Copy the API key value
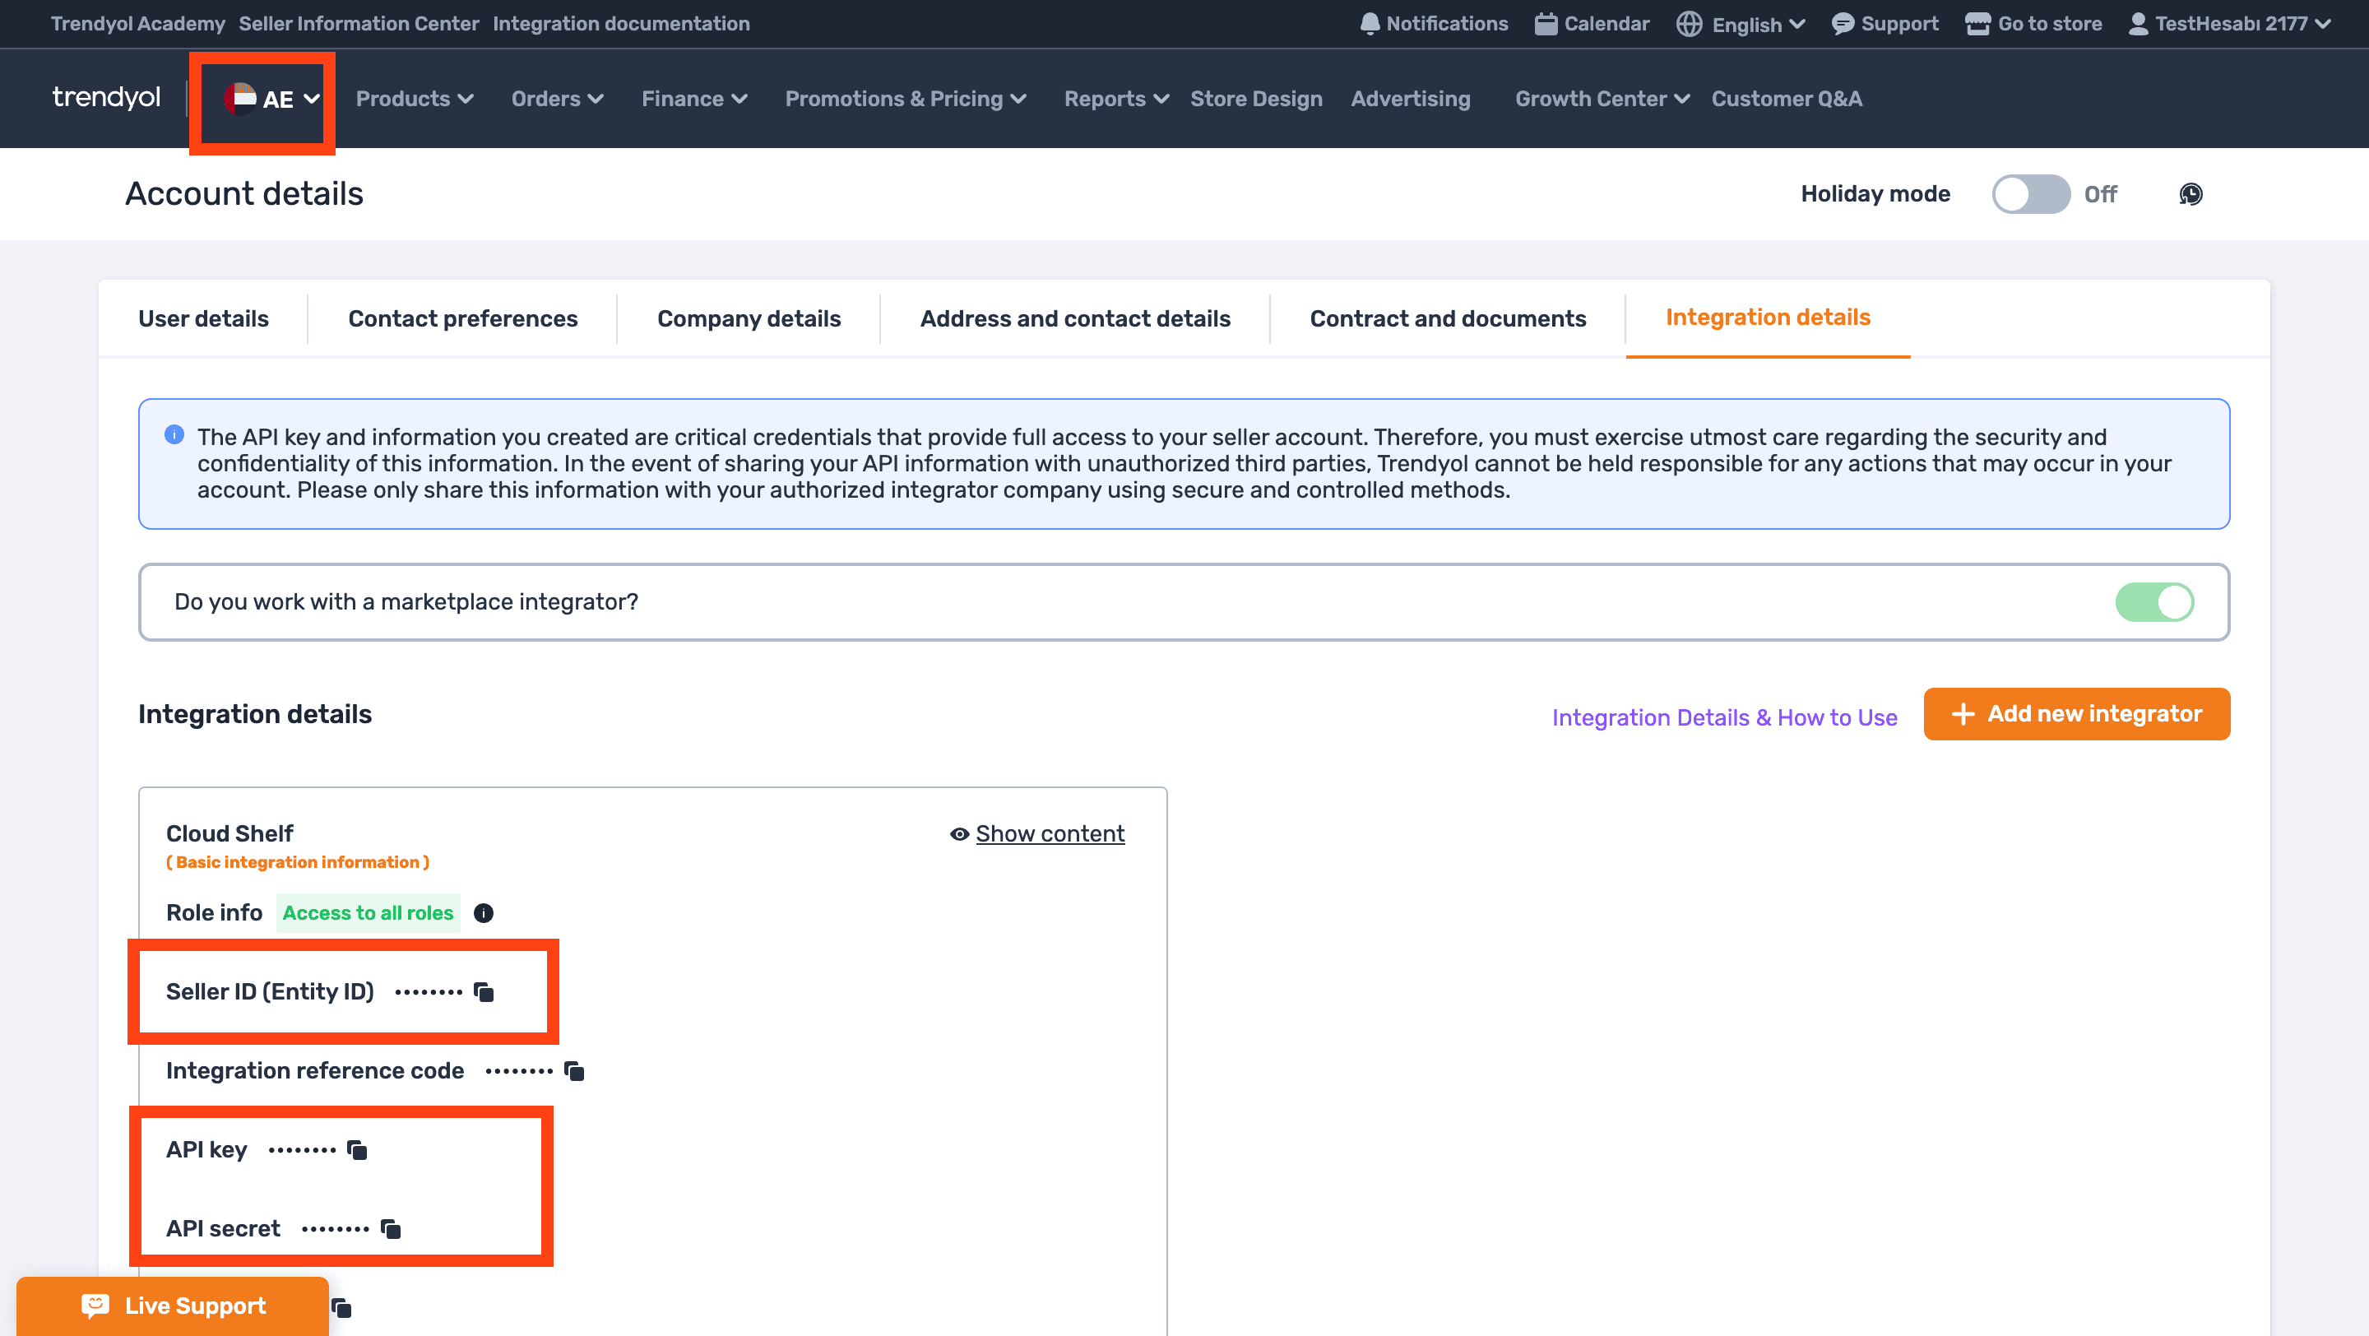 [x=357, y=1149]
